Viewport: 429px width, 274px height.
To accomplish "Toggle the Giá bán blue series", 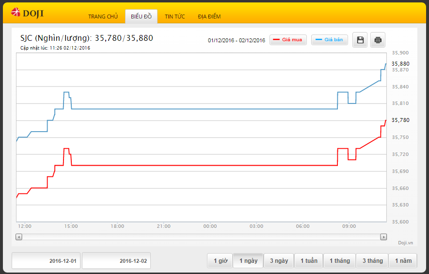I will pos(330,40).
